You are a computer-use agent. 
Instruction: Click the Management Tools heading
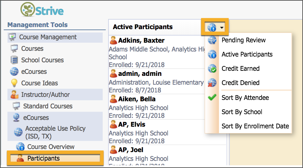[x=38, y=25]
